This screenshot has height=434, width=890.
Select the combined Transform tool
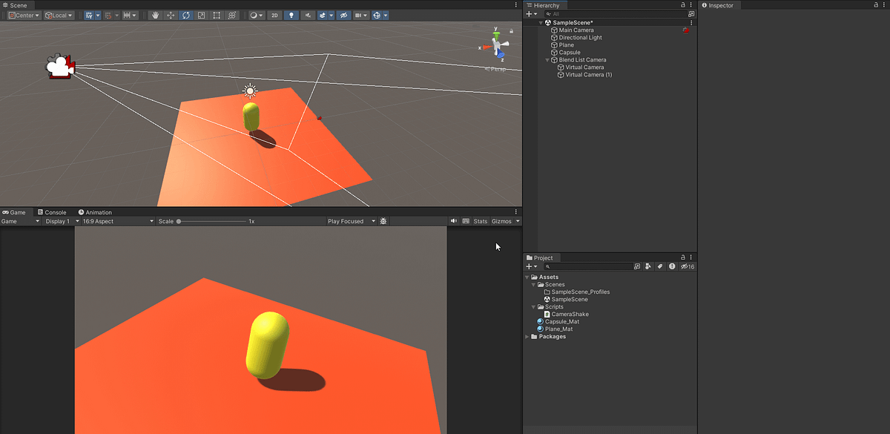[x=233, y=15]
